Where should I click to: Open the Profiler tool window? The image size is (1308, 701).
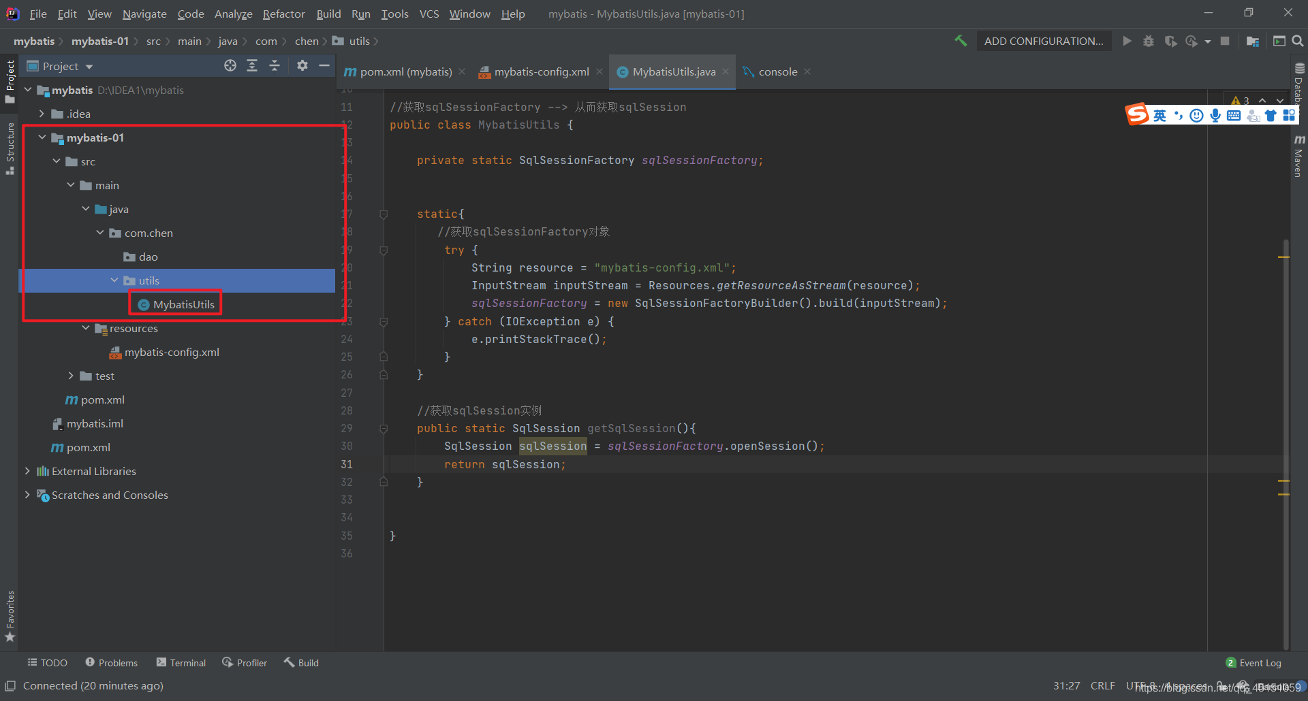click(245, 663)
